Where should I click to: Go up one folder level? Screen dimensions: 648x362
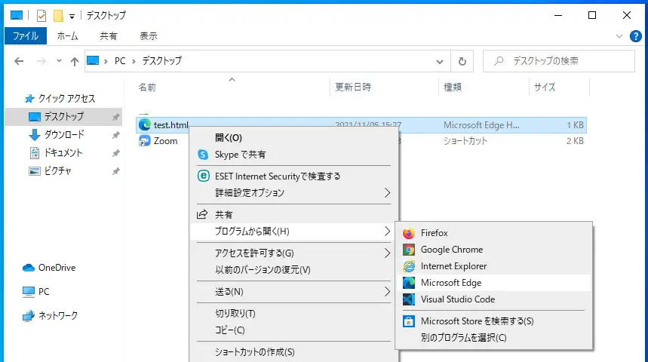click(x=75, y=61)
